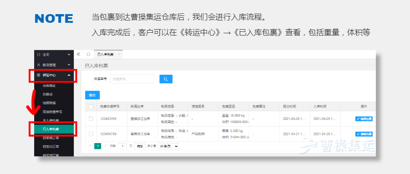The height and width of the screenshot is (174, 410).
Task: Go to the next page arrow
Action: 106,146
